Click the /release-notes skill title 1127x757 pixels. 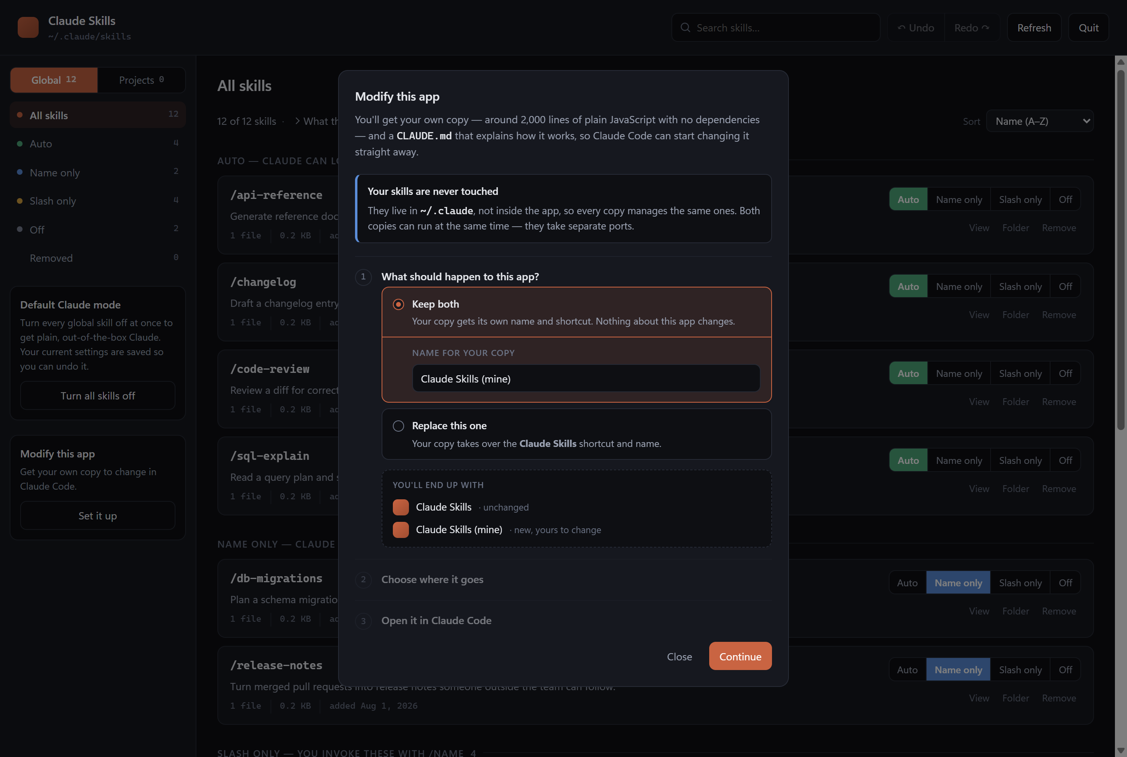coord(276,665)
